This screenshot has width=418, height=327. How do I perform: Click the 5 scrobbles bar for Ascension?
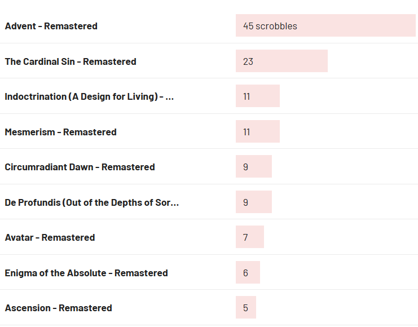[x=246, y=307]
